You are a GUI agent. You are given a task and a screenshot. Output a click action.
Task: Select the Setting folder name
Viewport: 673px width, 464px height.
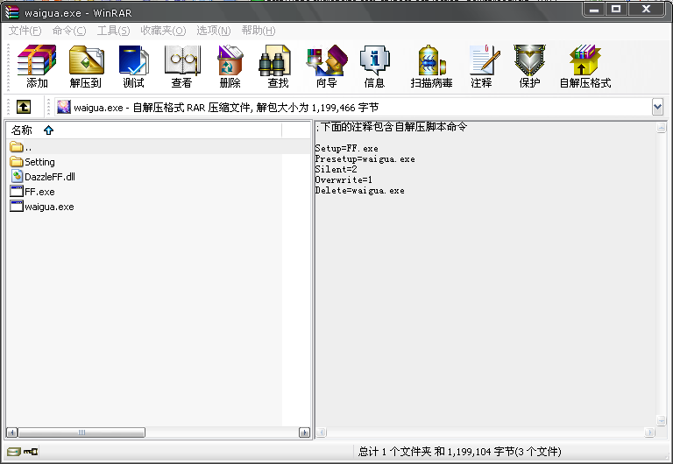(39, 162)
